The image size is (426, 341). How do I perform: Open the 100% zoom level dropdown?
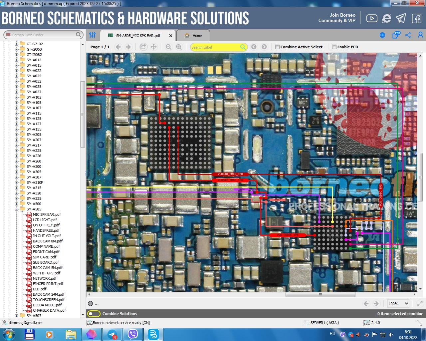tap(398, 304)
